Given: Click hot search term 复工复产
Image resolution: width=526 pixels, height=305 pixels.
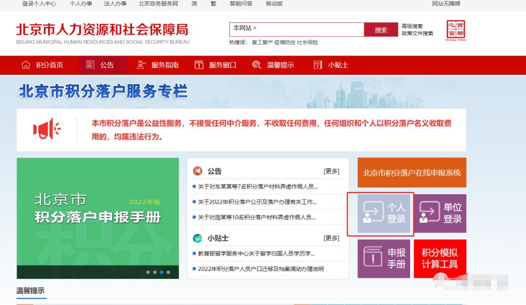Looking at the screenshot, I should (x=263, y=43).
